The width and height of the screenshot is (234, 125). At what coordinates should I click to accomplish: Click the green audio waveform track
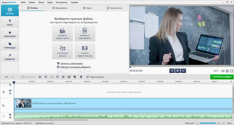click(123, 116)
